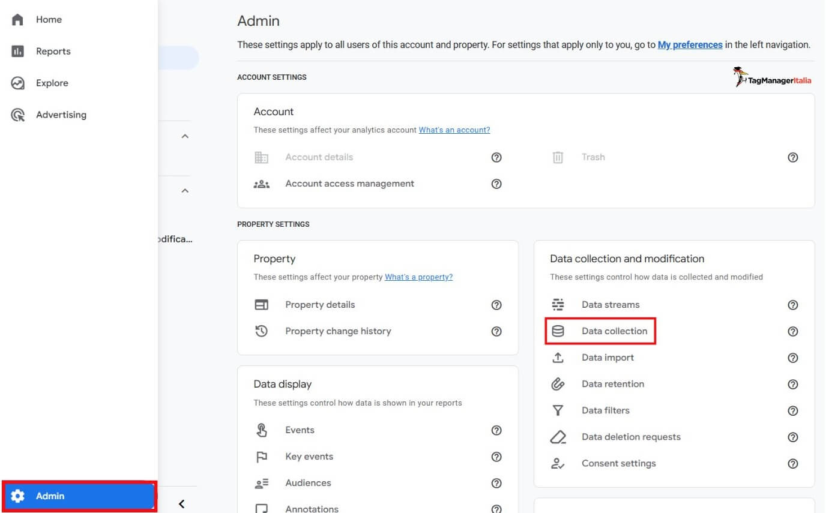Open Data streams
The image size is (829, 513).
point(610,305)
